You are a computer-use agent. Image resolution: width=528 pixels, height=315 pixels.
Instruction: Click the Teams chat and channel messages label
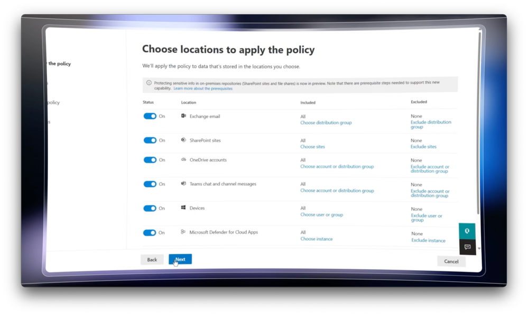(x=223, y=184)
